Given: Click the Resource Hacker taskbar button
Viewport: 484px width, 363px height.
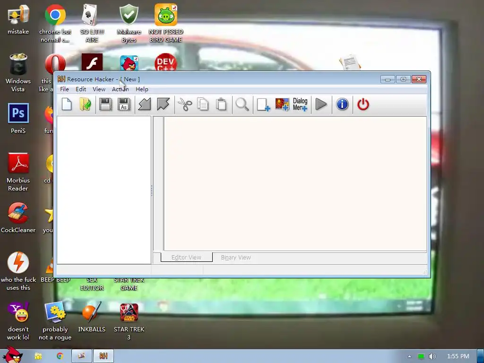Looking at the screenshot, I should click(x=104, y=356).
